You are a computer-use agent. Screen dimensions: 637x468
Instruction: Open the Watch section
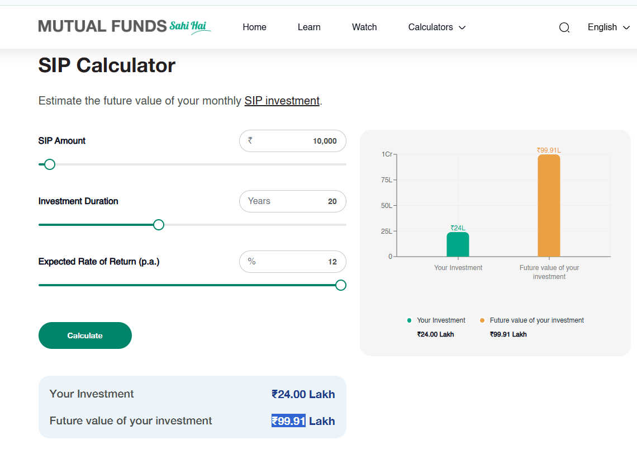coord(364,27)
